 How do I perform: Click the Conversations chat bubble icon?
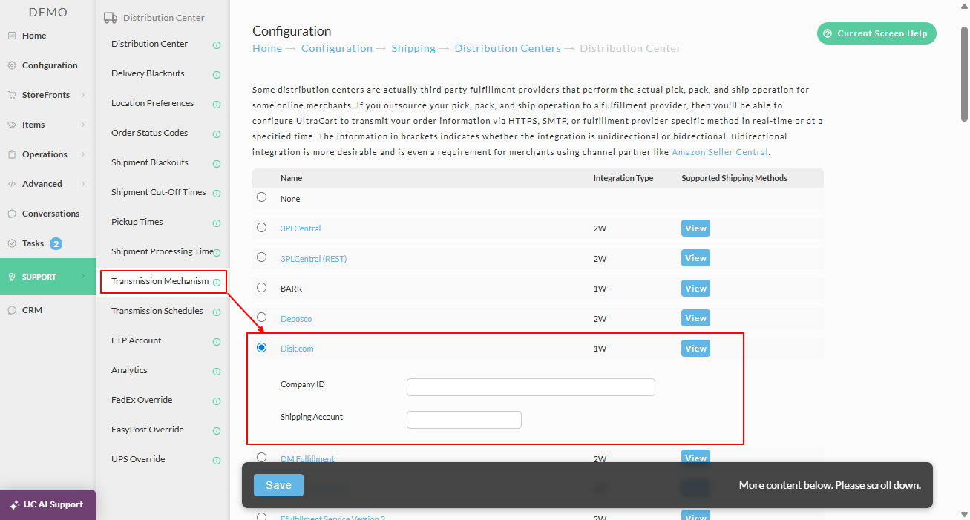click(12, 214)
